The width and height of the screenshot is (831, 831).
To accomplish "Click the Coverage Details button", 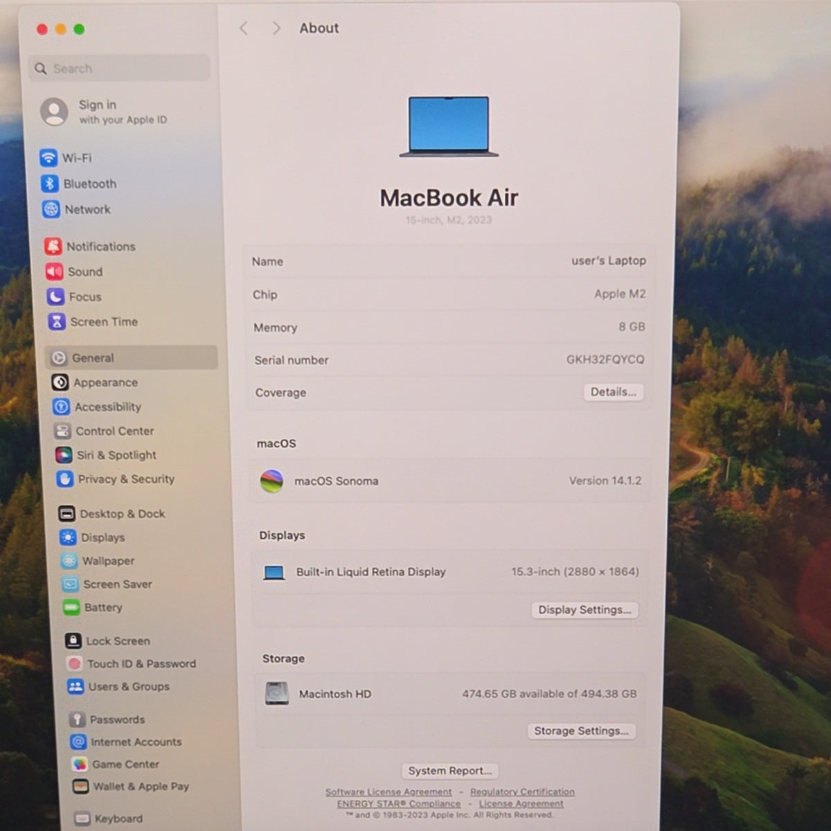I will pos(613,392).
